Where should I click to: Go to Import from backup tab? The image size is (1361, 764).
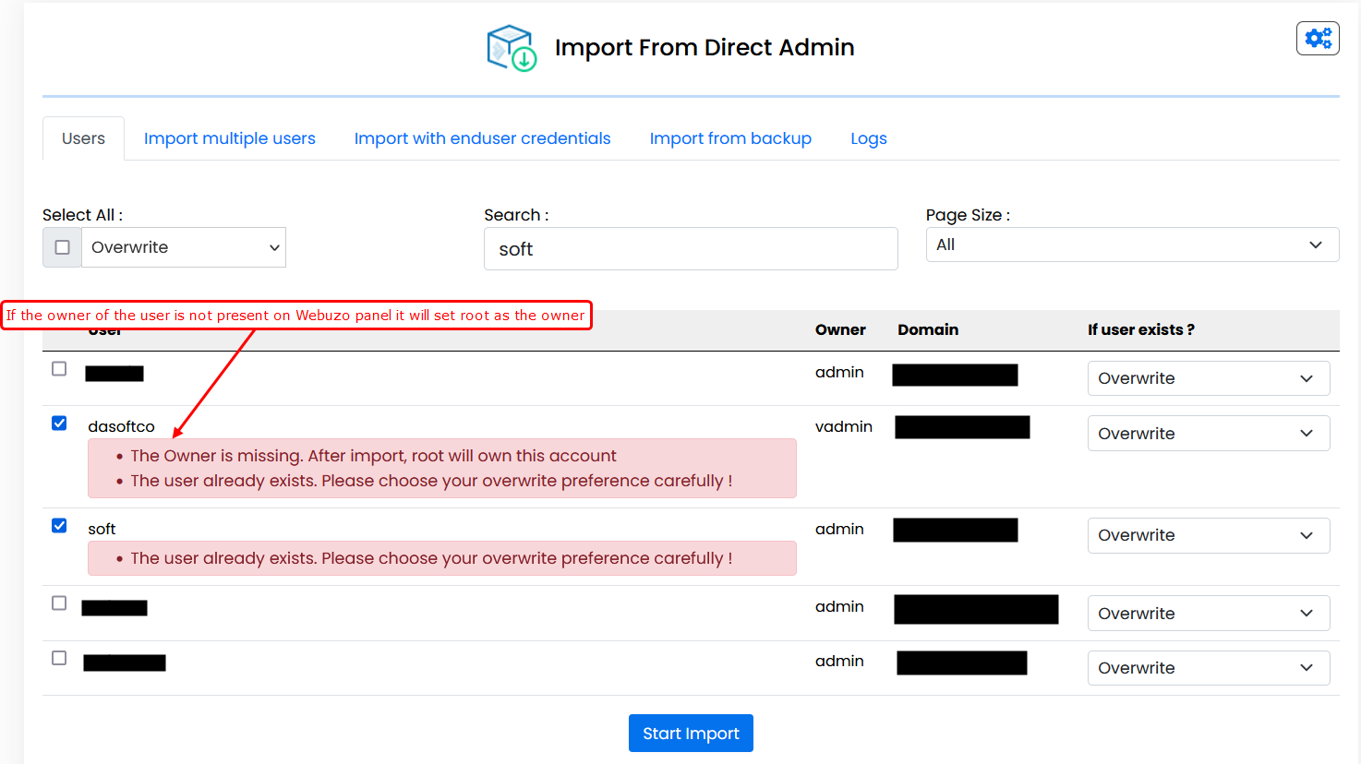(730, 138)
